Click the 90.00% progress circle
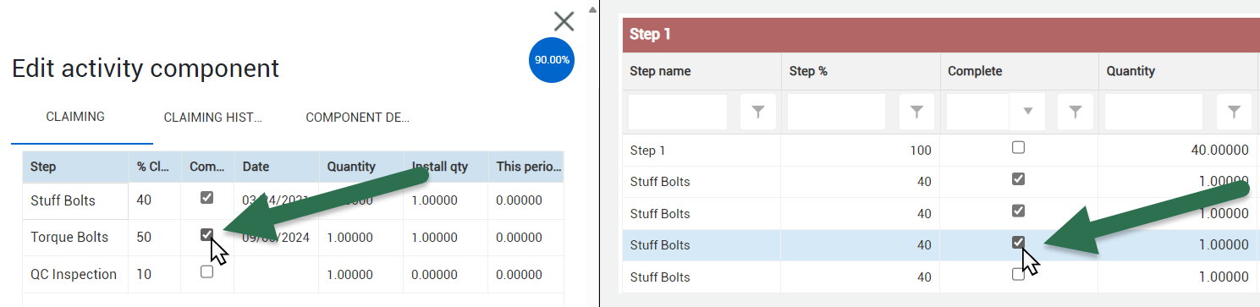This screenshot has width=1260, height=307. 552,60
